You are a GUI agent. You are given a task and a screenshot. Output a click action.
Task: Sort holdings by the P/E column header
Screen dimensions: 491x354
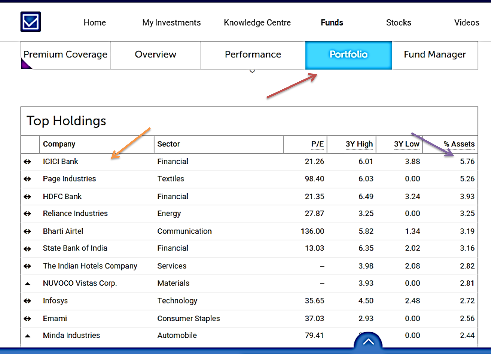[x=317, y=144]
